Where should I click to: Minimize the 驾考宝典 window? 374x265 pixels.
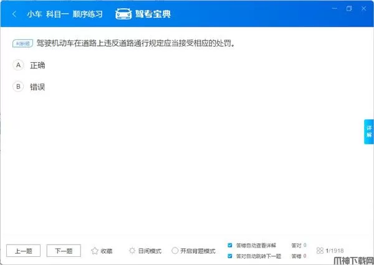(335, 9)
